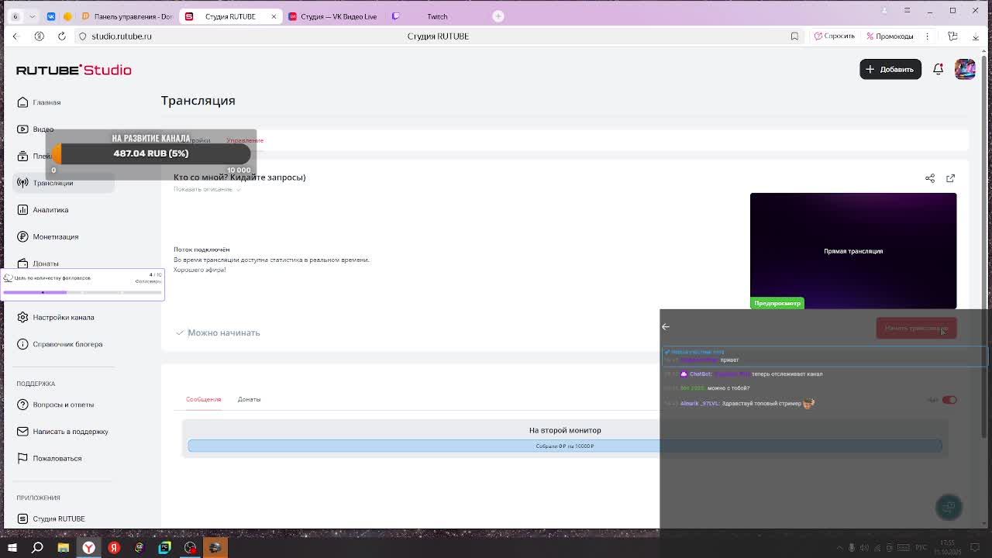Viewport: 992px width, 558px height.
Task: Switch to the Сообщения tab
Action: tap(203, 399)
